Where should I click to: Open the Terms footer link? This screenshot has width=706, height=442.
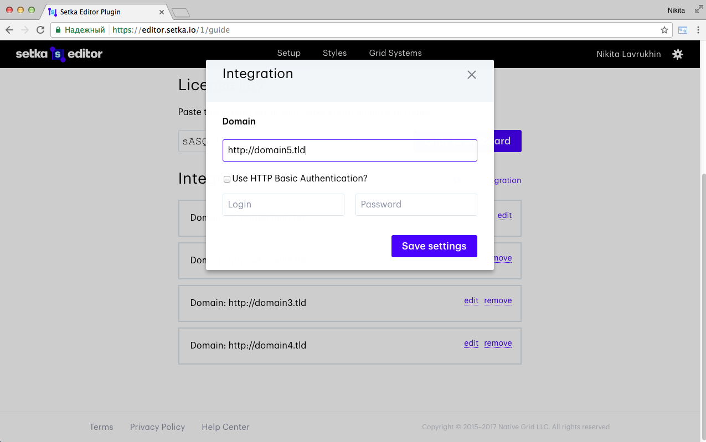[x=101, y=427]
